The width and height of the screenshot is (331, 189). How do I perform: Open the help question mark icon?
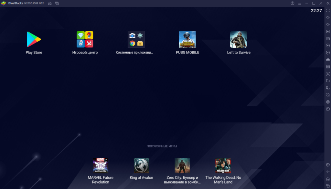pyautogui.click(x=293, y=3)
